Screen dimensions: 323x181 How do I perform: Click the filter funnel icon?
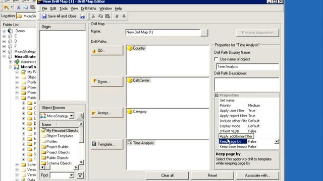pos(80,175)
